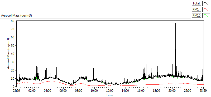Click the 12:00 time axis label

pyautogui.click(x=110, y=91)
